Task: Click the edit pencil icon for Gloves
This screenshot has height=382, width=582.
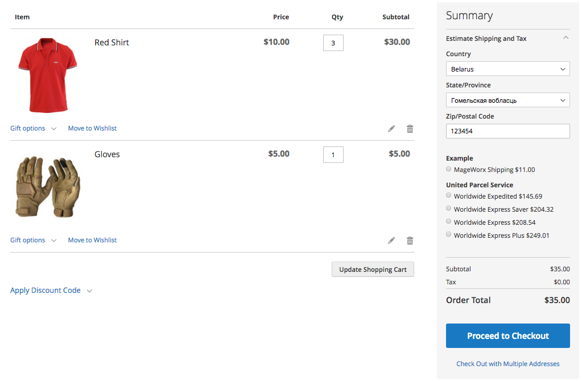Action: click(391, 241)
